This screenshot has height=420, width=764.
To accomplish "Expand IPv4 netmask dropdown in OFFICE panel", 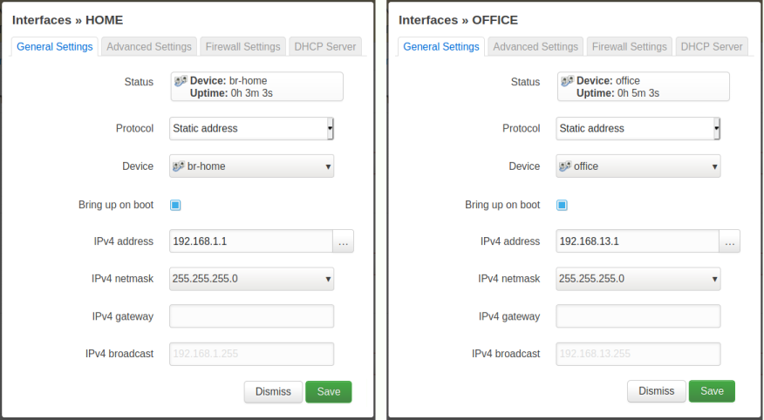I will pos(638,279).
